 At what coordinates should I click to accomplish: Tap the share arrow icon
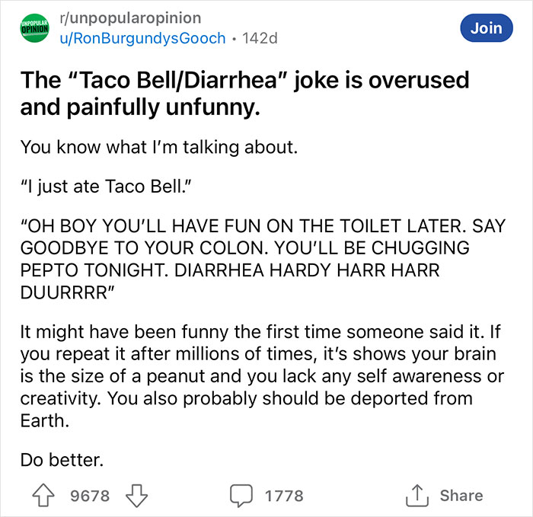[x=415, y=496]
